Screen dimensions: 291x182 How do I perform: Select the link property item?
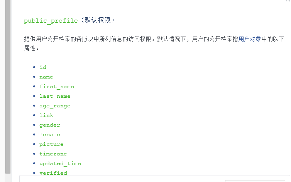[46, 115]
